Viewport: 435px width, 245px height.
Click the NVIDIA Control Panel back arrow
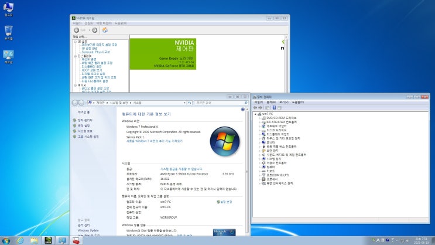77,30
